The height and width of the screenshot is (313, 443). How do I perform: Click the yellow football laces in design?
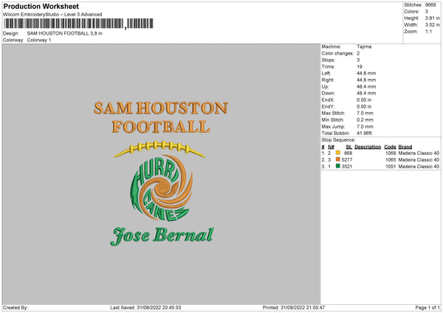pyautogui.click(x=159, y=148)
